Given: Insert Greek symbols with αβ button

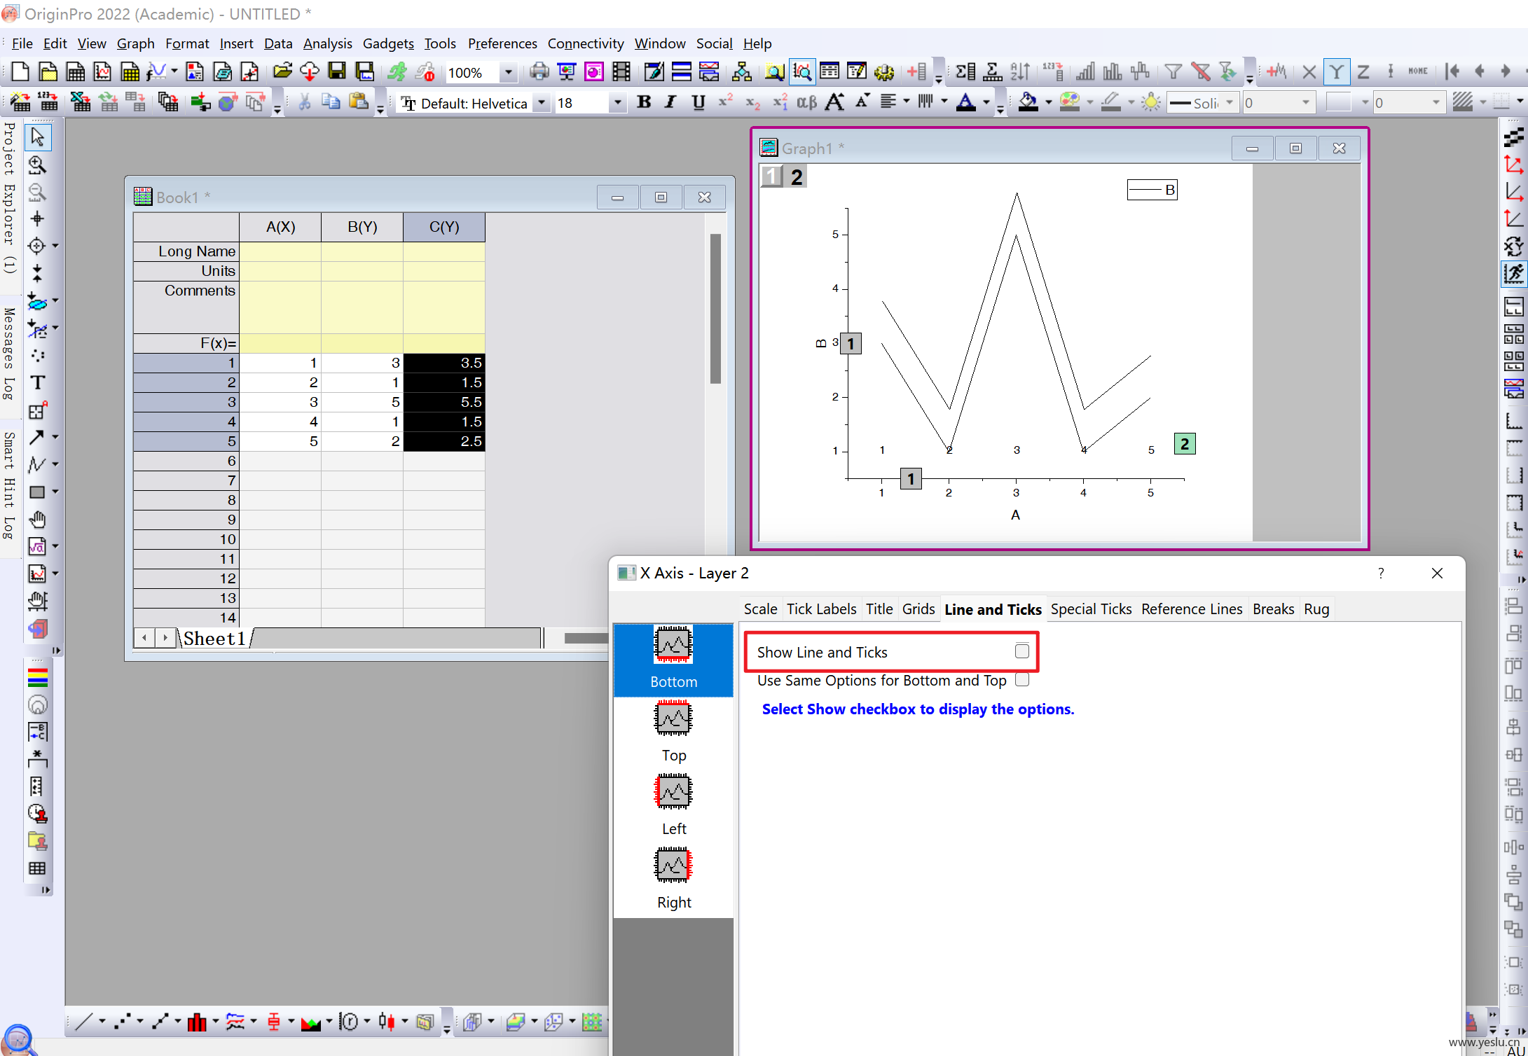Looking at the screenshot, I should [806, 103].
